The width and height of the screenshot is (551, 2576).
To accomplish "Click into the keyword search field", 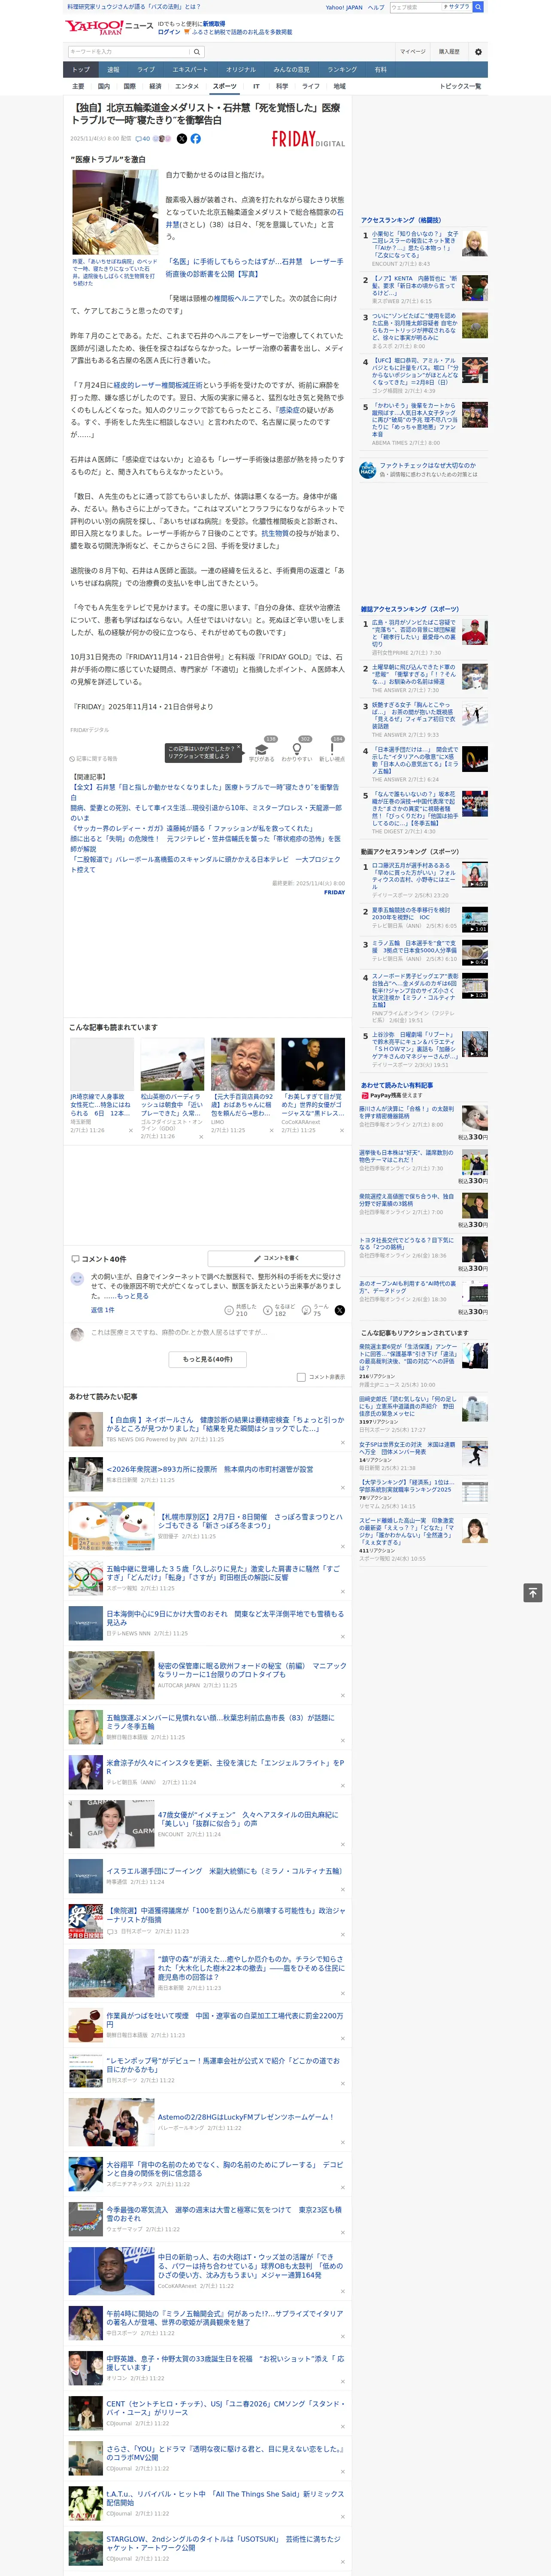I will pyautogui.click(x=129, y=52).
